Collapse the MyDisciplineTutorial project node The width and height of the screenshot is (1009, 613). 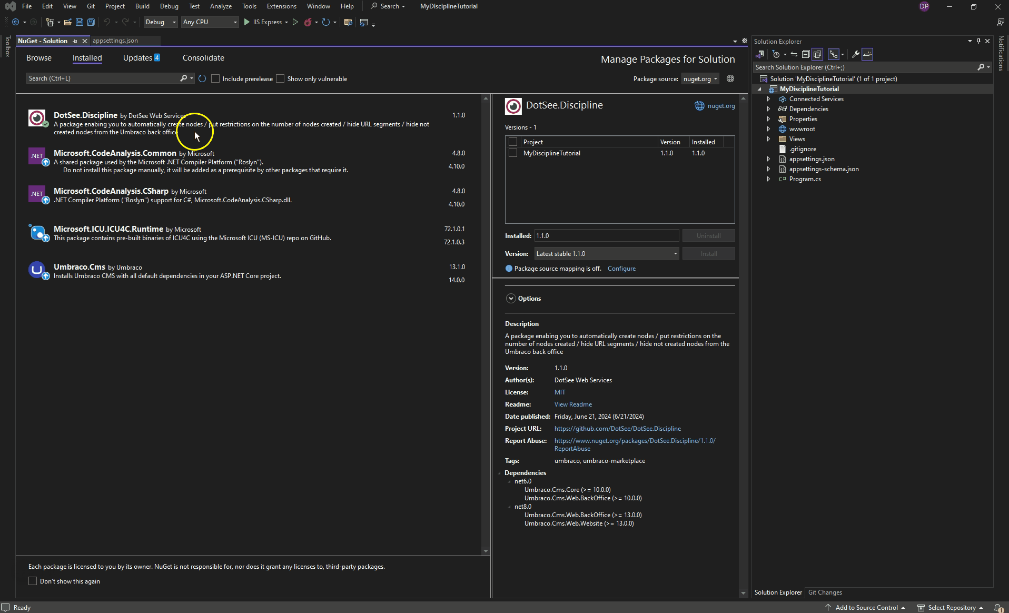[x=759, y=89]
